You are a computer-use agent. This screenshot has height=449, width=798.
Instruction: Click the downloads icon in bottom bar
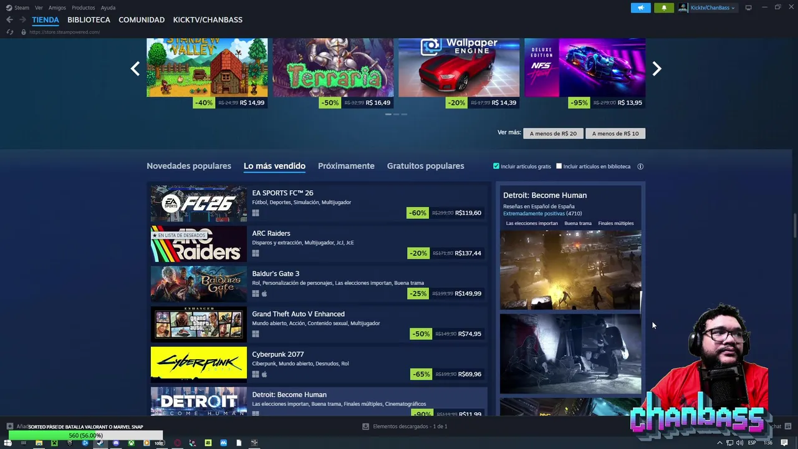coord(366,427)
